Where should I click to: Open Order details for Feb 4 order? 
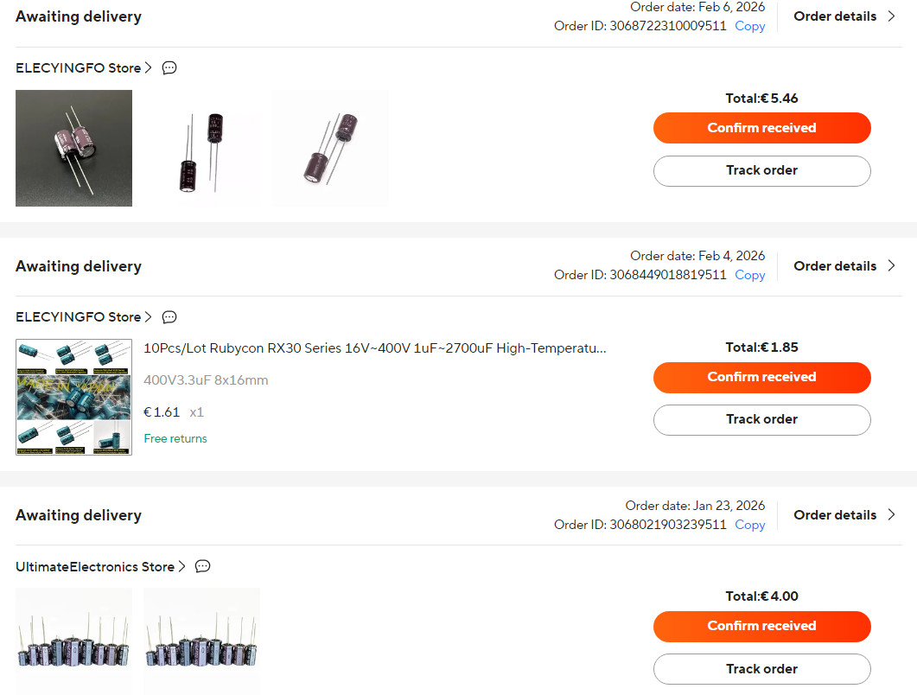click(x=844, y=265)
